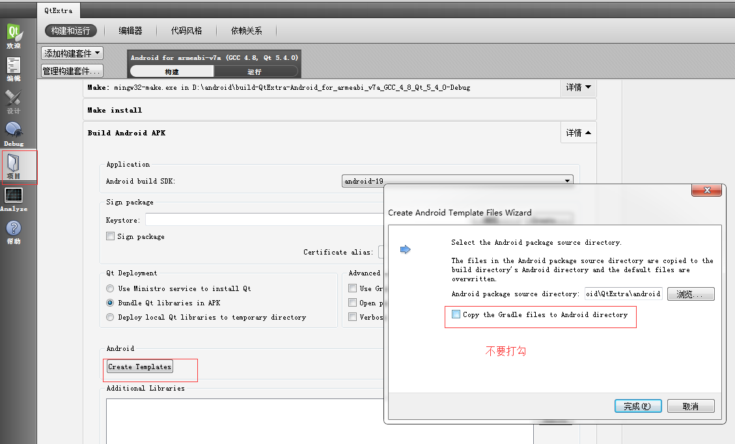Select Bundle Qt libraries in APK
Screen dimensions: 735x444
click(110, 303)
